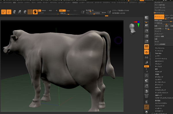Click the Z強度 20 slider

click(x=69, y=13)
